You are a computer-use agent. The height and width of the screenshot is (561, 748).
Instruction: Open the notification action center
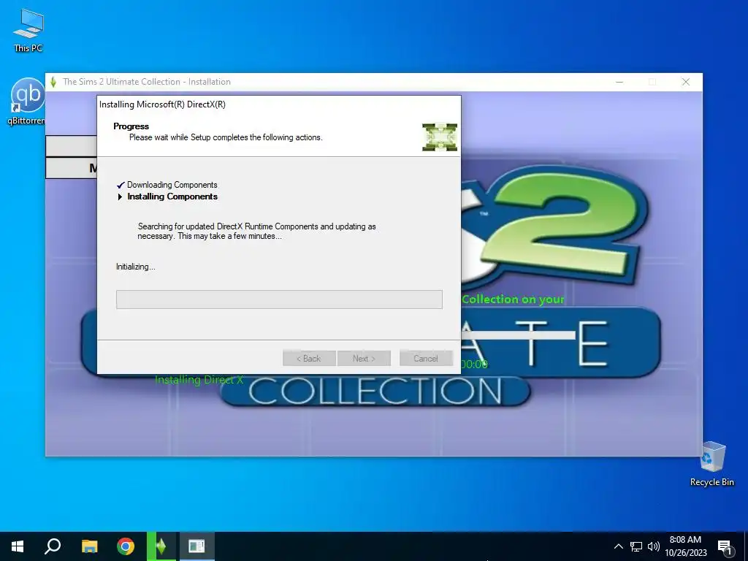click(725, 547)
